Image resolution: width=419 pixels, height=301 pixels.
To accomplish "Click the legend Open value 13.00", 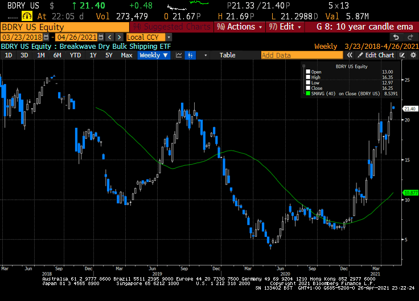I will tap(388, 72).
